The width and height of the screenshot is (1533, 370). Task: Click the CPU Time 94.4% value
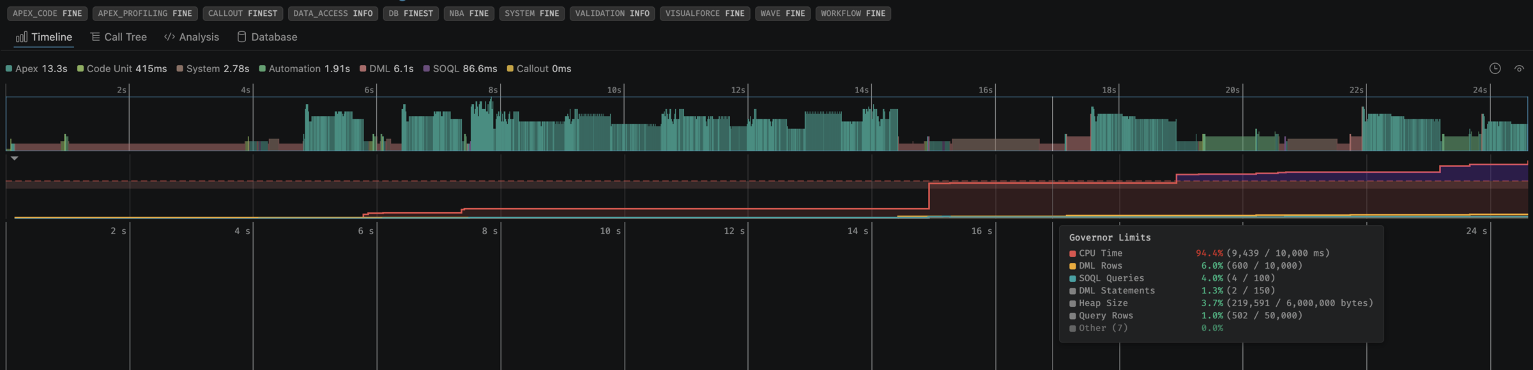tap(1209, 253)
